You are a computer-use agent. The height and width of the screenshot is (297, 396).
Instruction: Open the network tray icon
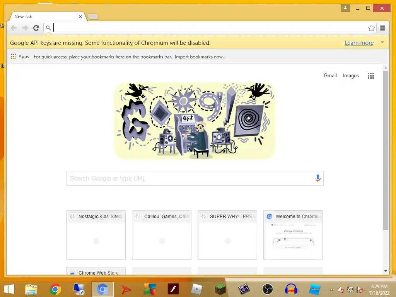(350, 290)
